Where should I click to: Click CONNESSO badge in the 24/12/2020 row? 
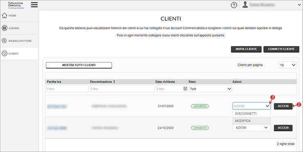200,128
